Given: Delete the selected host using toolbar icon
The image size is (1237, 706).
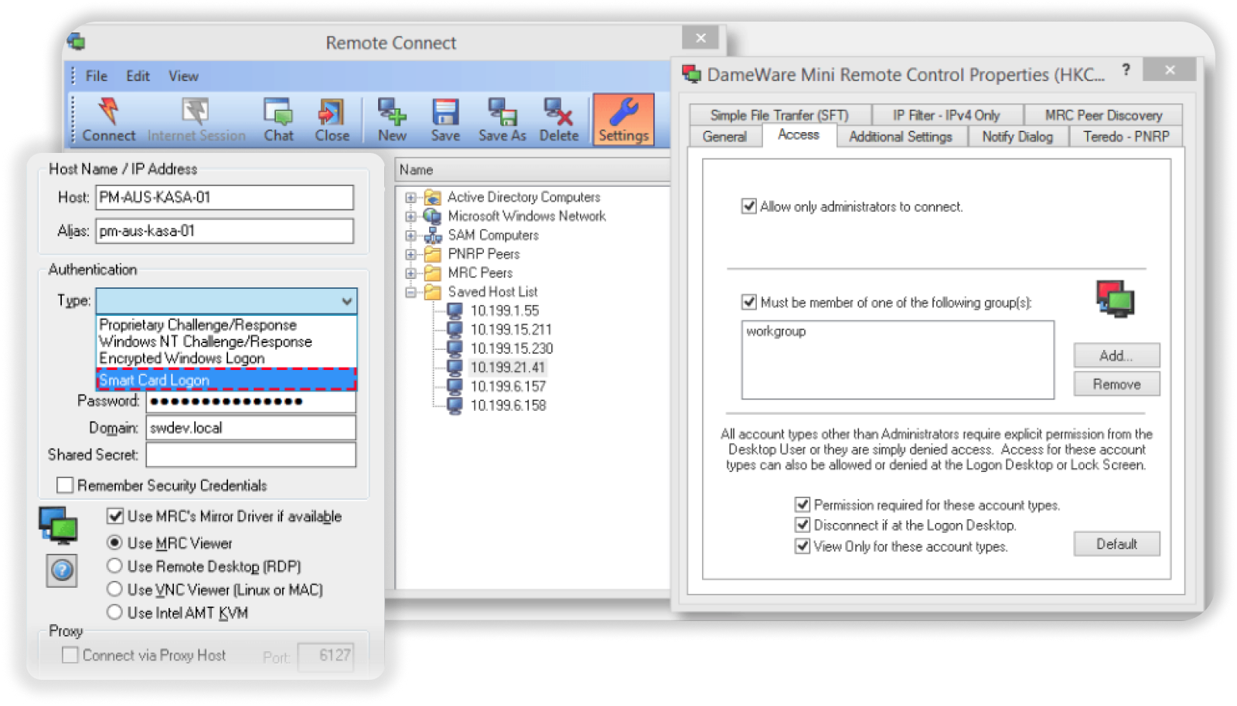Looking at the screenshot, I should (x=558, y=112).
